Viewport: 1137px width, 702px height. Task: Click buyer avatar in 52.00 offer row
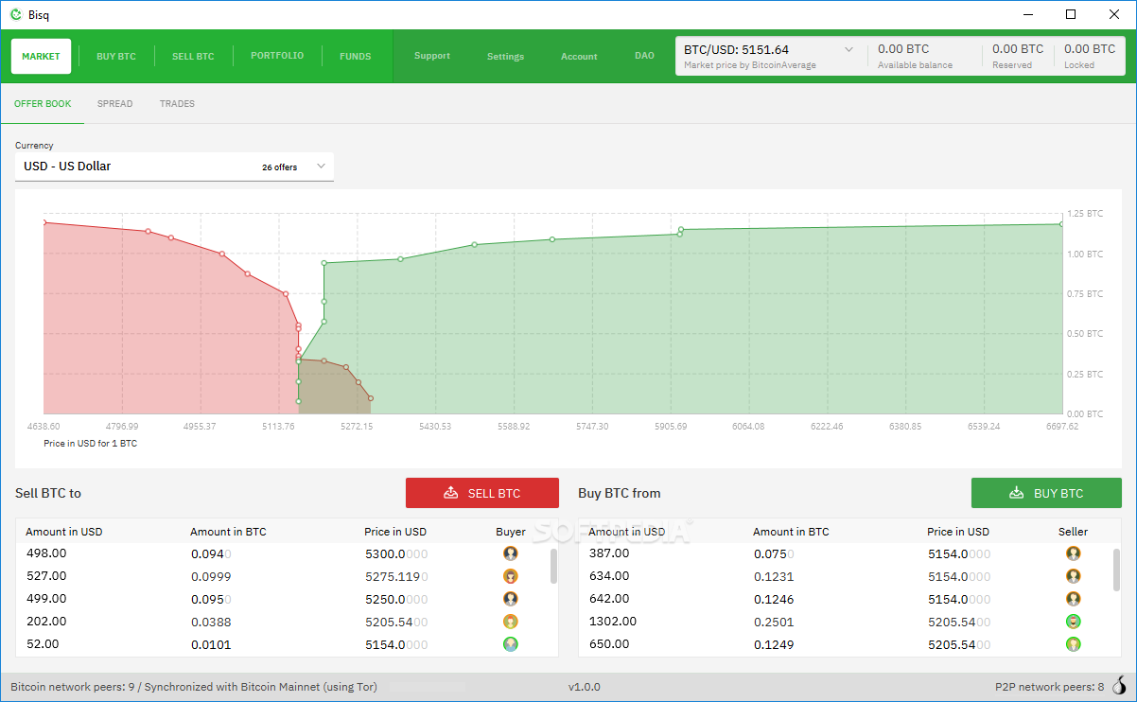(x=511, y=644)
